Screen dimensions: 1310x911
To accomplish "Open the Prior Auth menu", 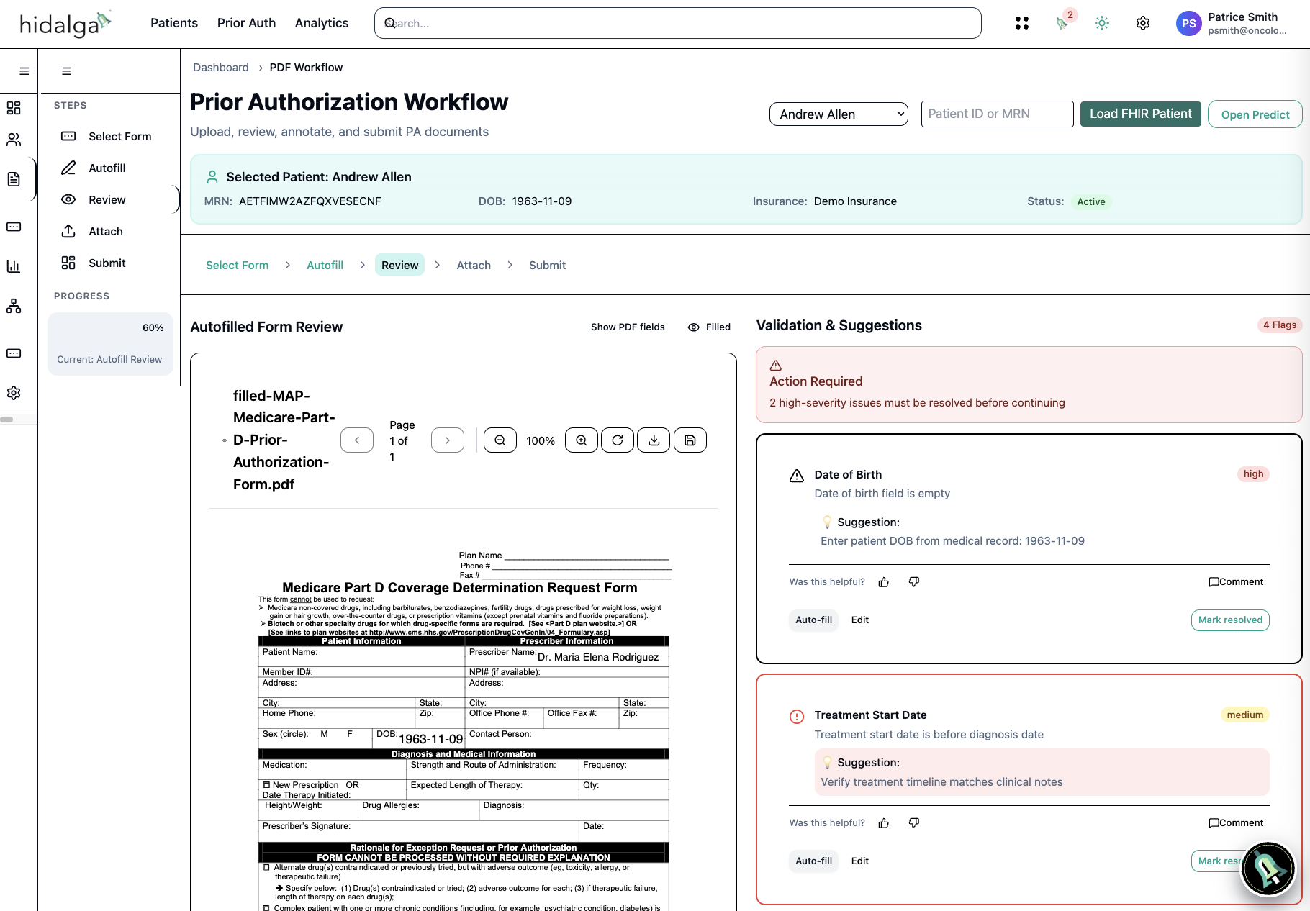I will pyautogui.click(x=246, y=23).
